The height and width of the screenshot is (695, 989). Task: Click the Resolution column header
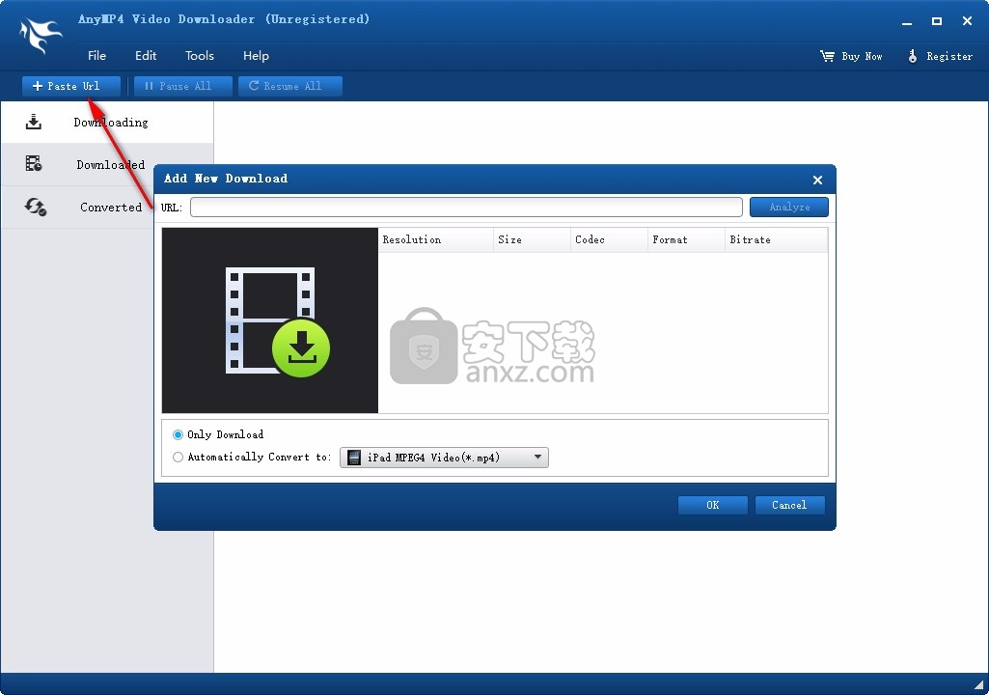click(x=435, y=240)
